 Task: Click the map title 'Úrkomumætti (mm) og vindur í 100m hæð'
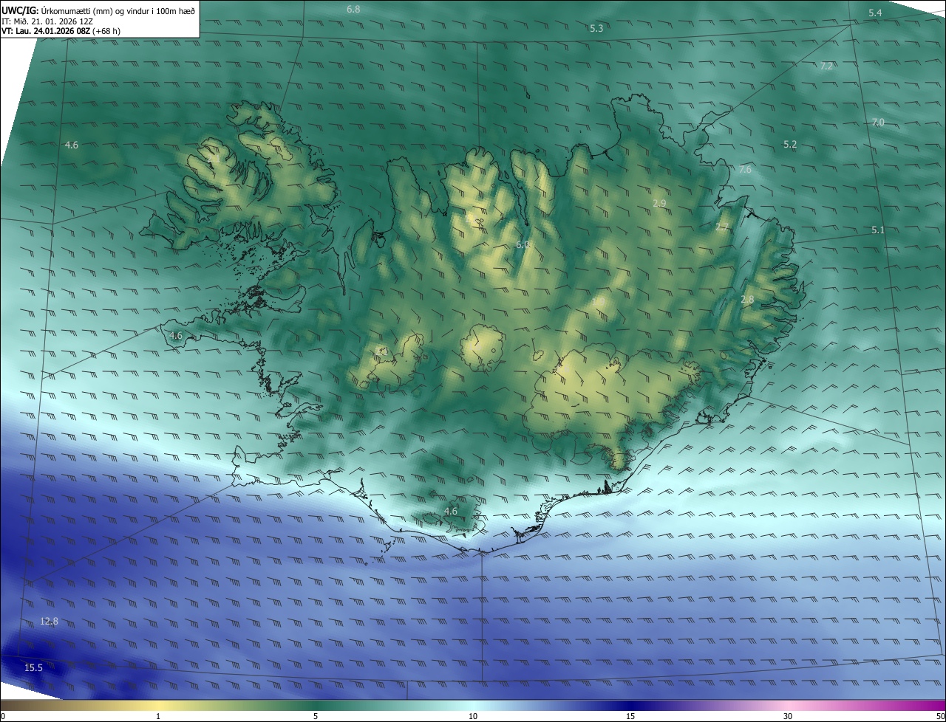(118, 10)
